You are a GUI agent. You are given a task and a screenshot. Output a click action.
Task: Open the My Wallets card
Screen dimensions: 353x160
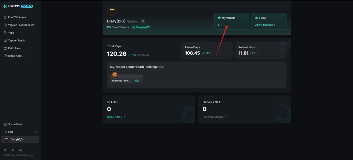coord(232,21)
